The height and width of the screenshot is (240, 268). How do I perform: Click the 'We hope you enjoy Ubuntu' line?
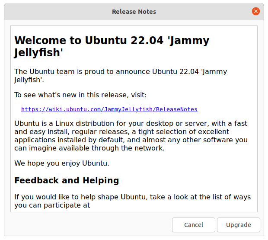62,163
